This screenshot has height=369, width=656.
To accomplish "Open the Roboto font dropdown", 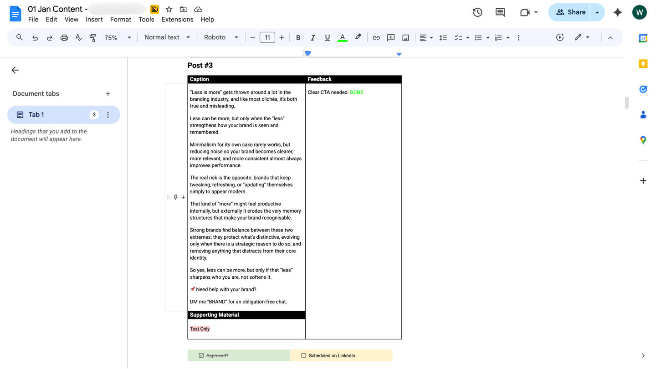I will pyautogui.click(x=220, y=37).
